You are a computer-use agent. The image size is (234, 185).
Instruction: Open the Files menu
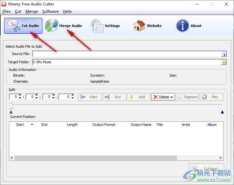tap(6, 11)
